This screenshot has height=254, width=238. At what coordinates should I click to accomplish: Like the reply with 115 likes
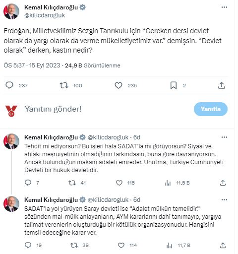point(119,183)
